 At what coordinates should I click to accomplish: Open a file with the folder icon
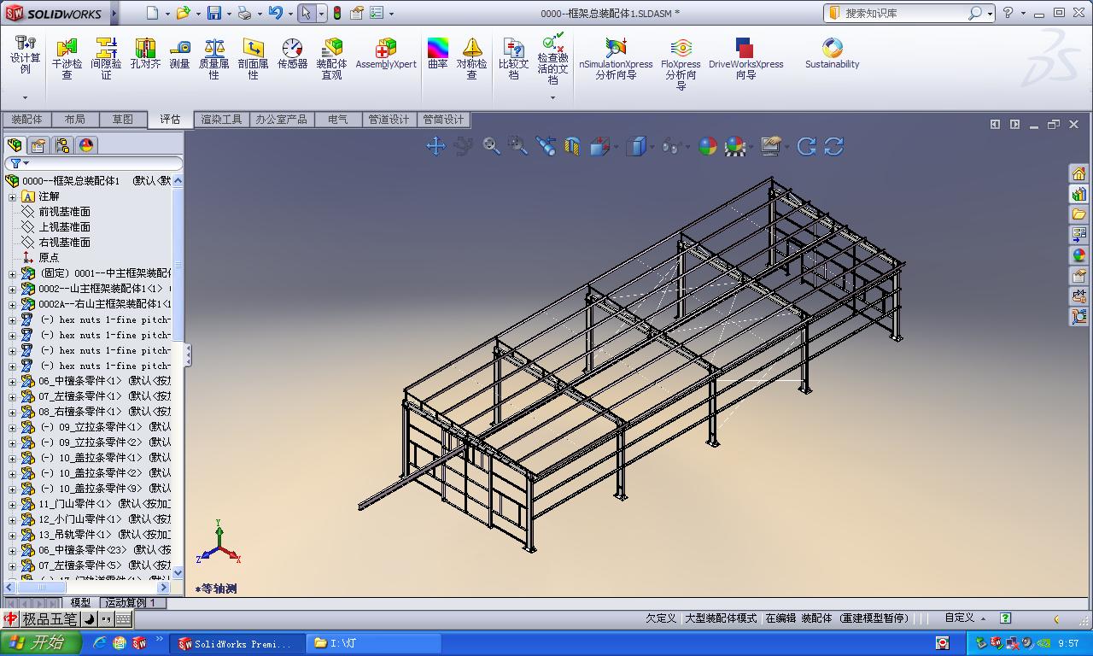[x=183, y=13]
